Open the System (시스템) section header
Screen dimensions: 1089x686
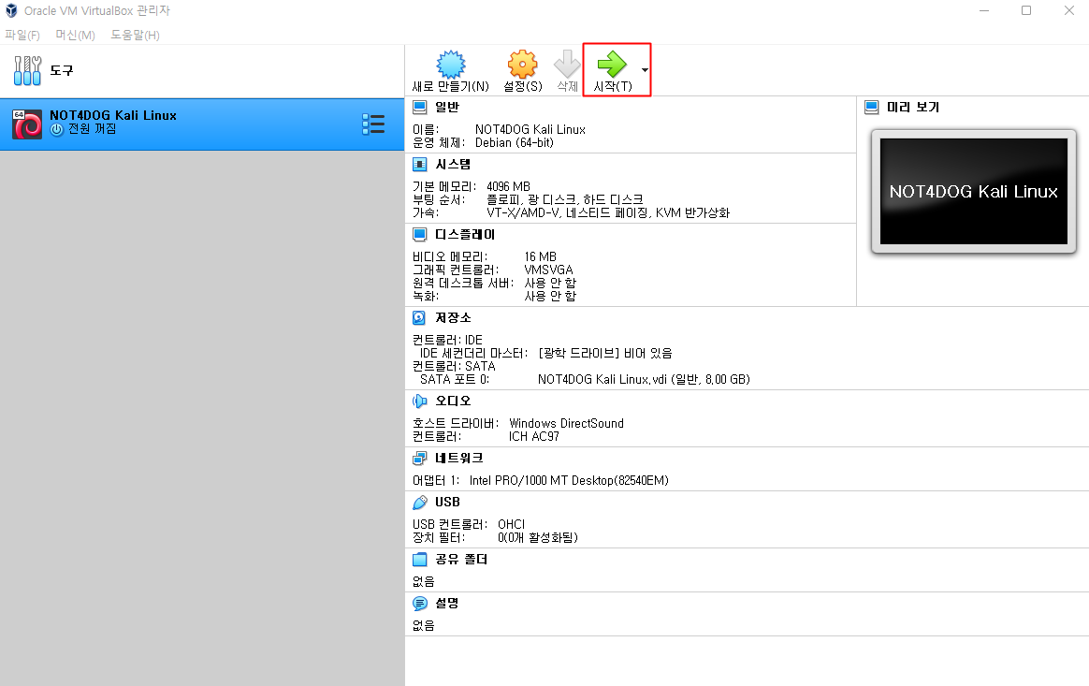click(x=453, y=164)
